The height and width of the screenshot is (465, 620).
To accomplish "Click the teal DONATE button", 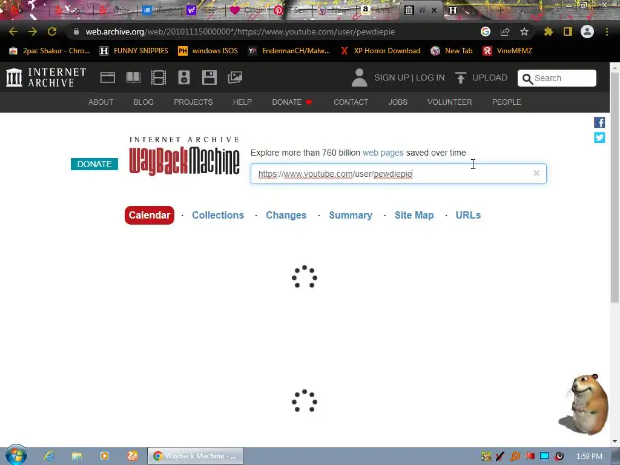I will 94,164.
